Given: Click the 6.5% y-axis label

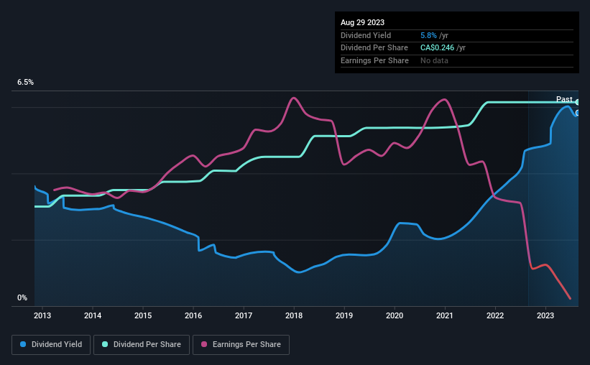Looking at the screenshot, I should [x=25, y=82].
